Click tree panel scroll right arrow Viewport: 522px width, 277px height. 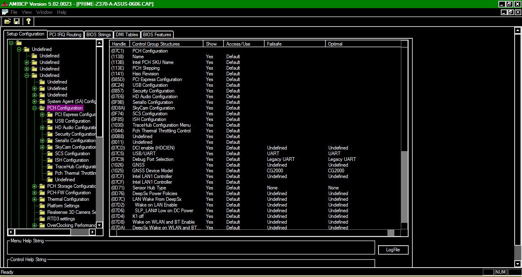click(92, 232)
